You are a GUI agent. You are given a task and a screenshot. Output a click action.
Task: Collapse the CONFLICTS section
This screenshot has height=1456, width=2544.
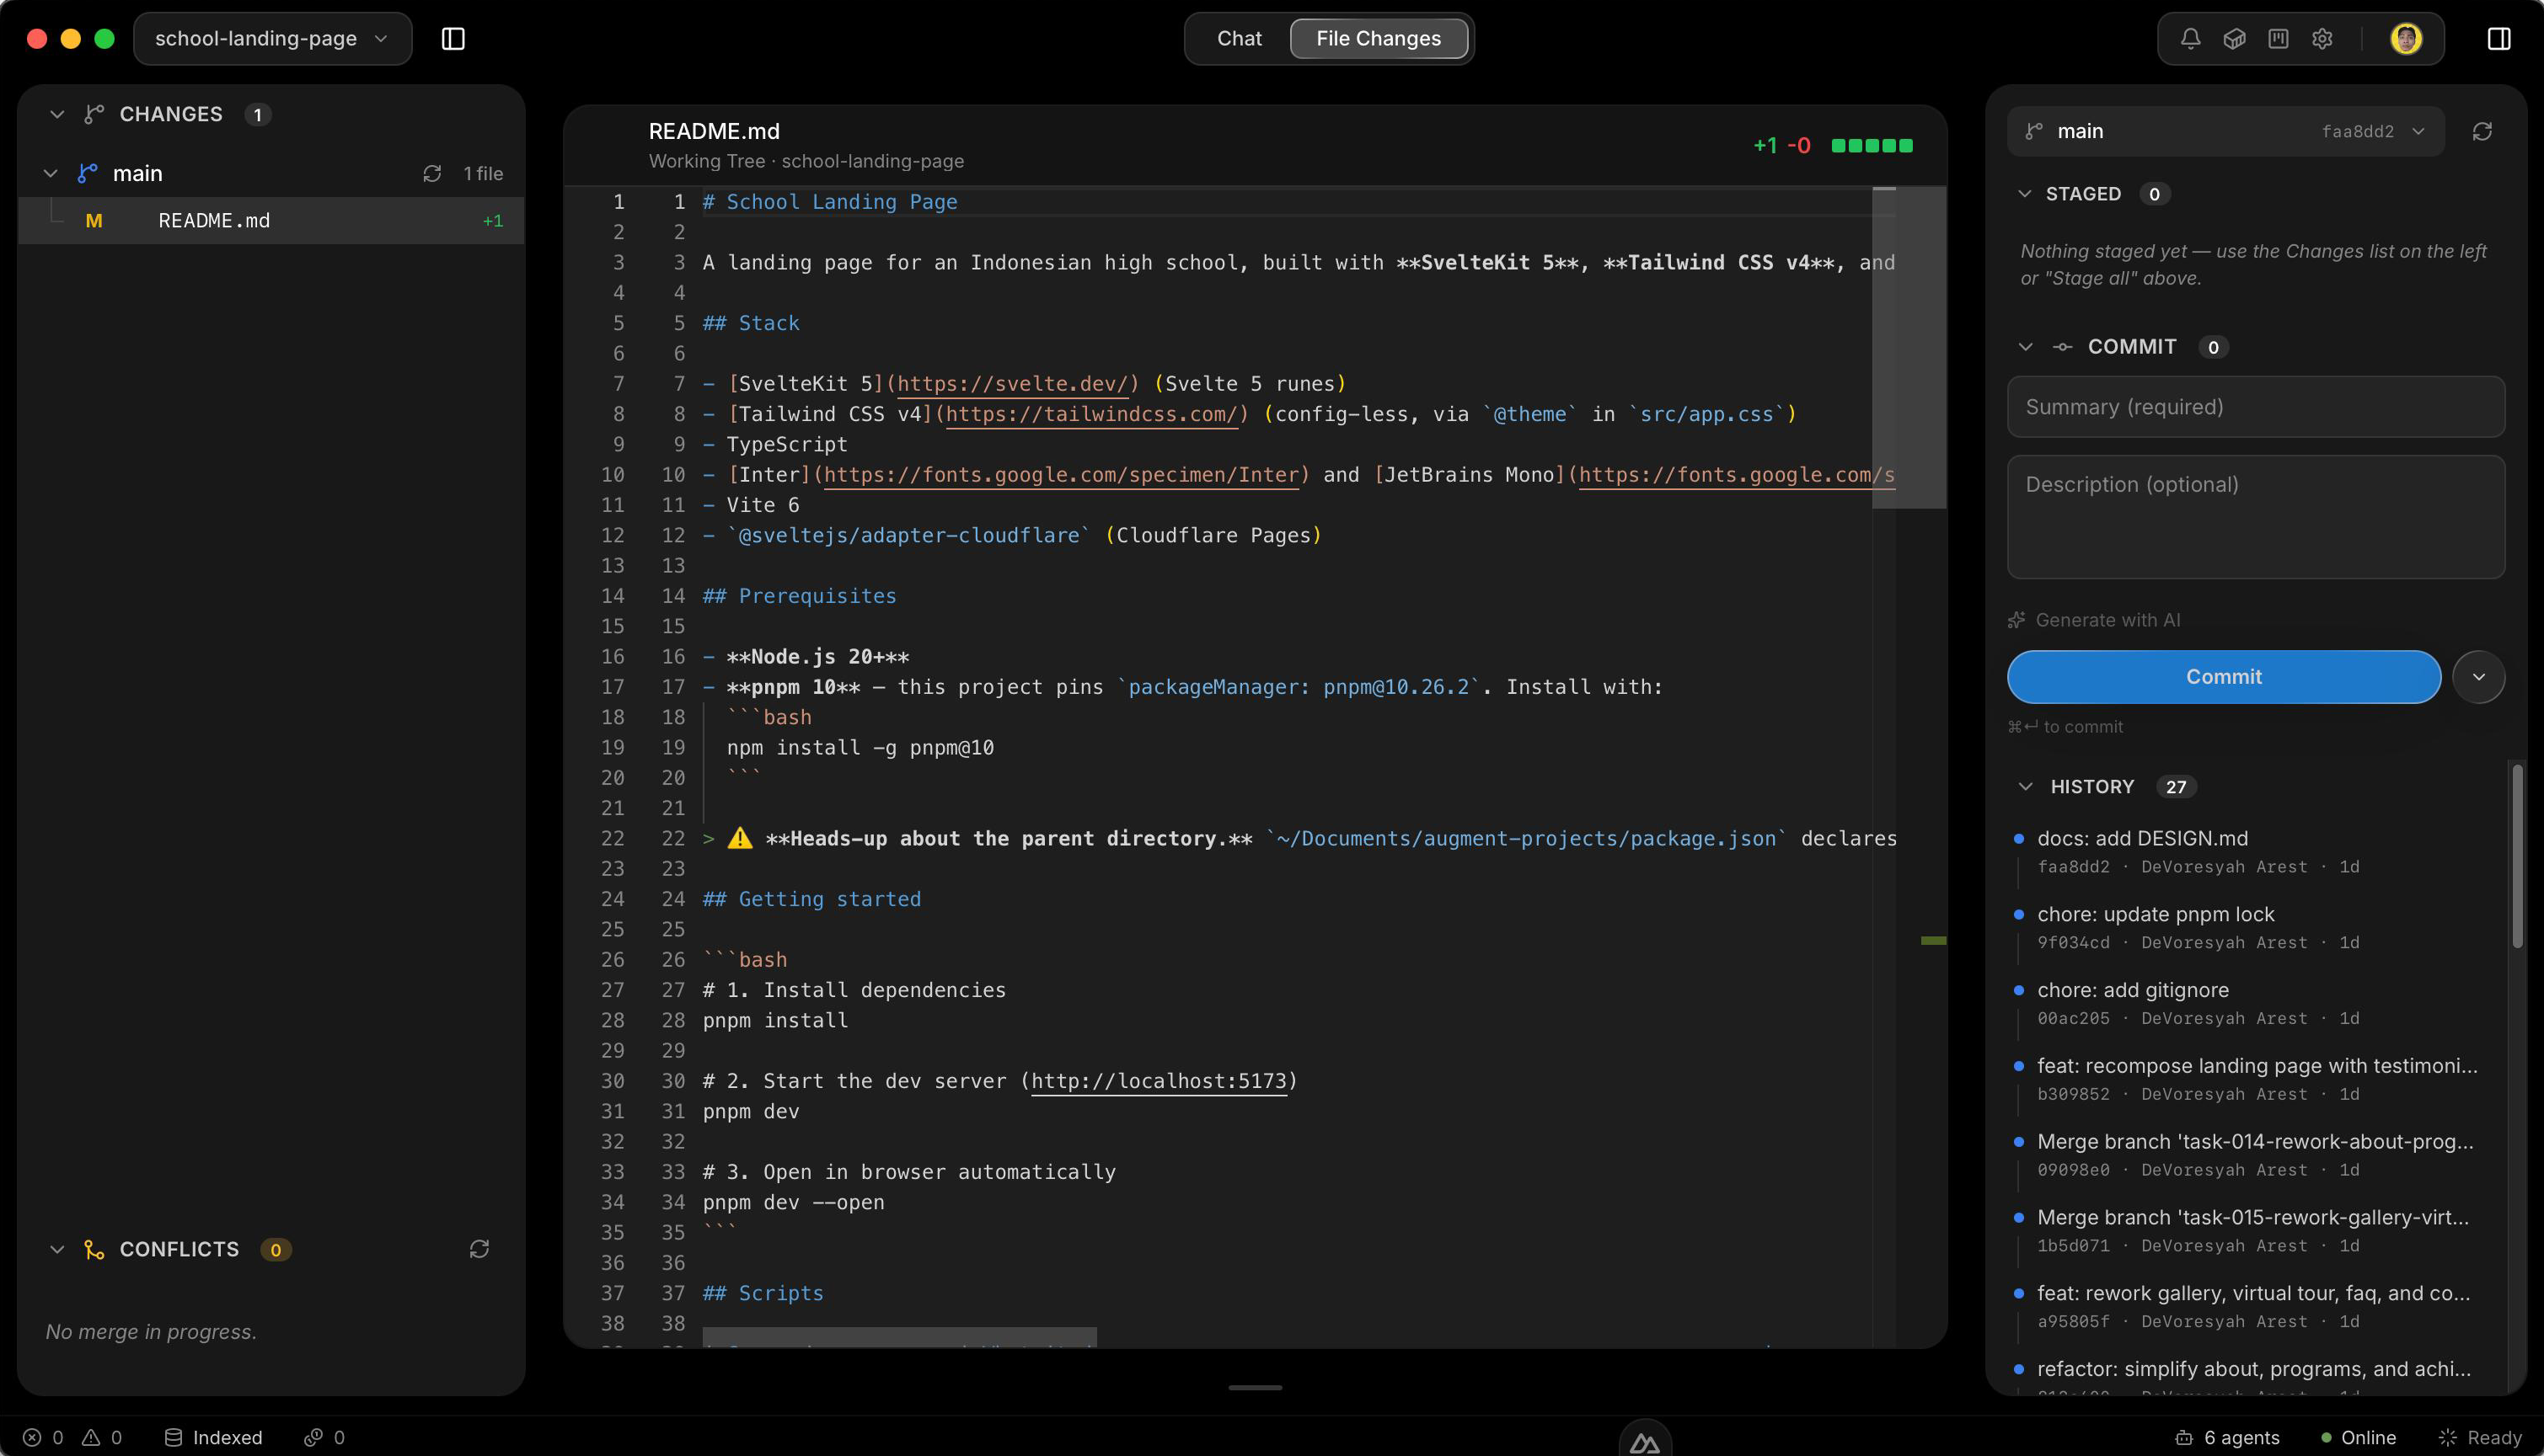point(57,1250)
